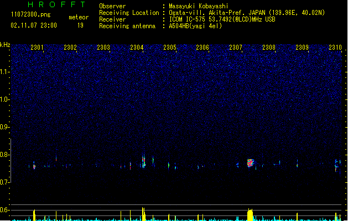This screenshot has width=348, height=221.
Task: Click the 2308 time marker
Action: click(269, 48)
